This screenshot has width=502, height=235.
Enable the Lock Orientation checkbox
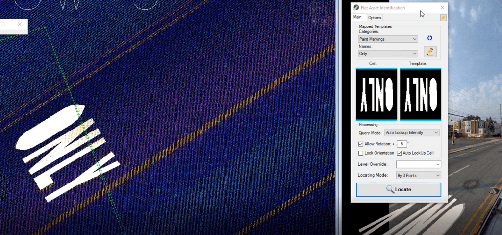[x=361, y=154]
